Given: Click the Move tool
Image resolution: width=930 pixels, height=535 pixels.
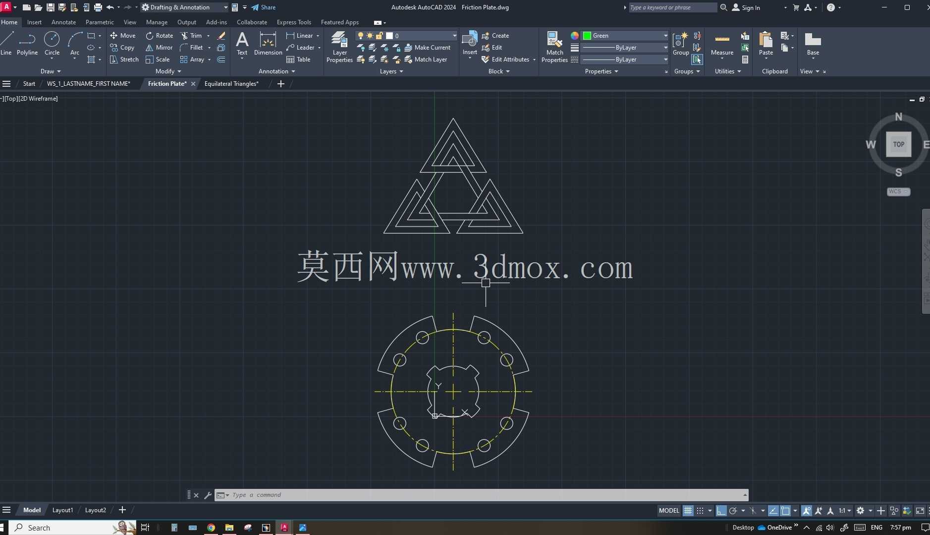Looking at the screenshot, I should (123, 36).
